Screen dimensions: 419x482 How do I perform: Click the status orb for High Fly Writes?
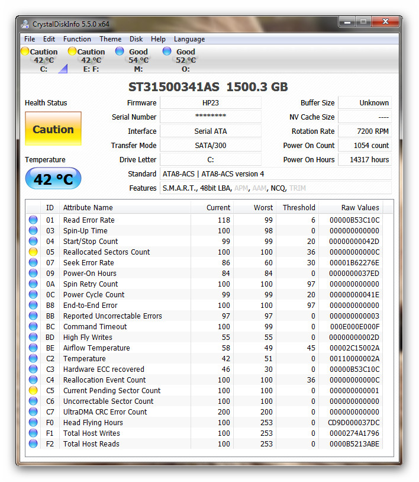[33, 337]
